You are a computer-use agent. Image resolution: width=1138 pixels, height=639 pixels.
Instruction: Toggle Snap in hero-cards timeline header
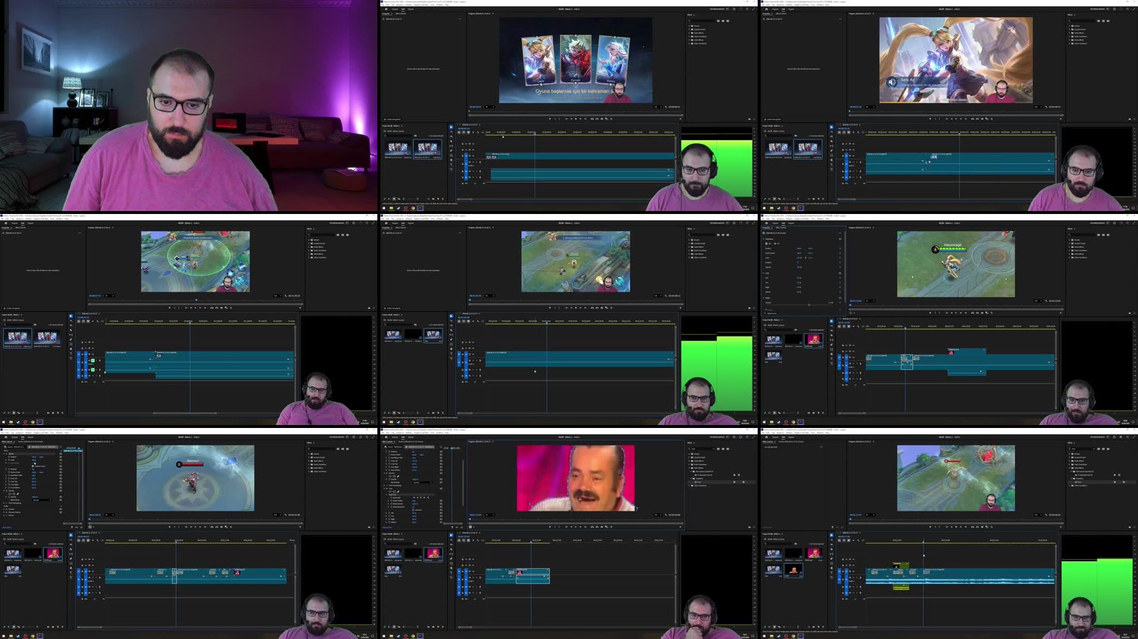pos(464,132)
